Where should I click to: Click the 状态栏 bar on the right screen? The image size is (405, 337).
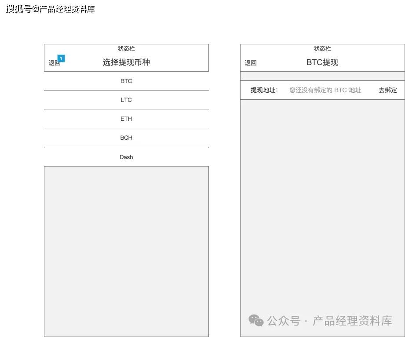tap(322, 48)
